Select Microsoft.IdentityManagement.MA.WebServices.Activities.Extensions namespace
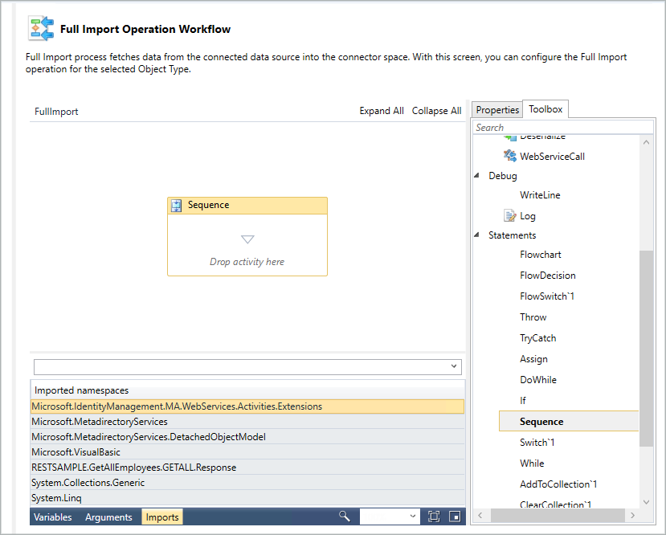 247,406
